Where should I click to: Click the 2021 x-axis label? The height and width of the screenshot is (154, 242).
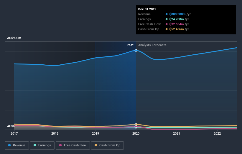[x=176, y=133]
